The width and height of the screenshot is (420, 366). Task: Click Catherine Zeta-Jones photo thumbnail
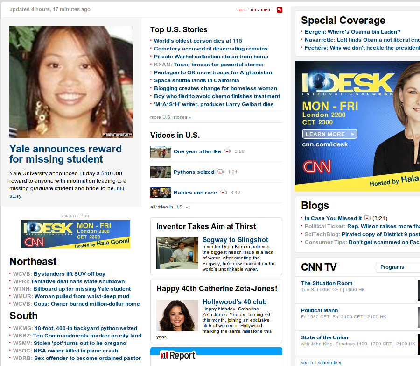pos(177,316)
